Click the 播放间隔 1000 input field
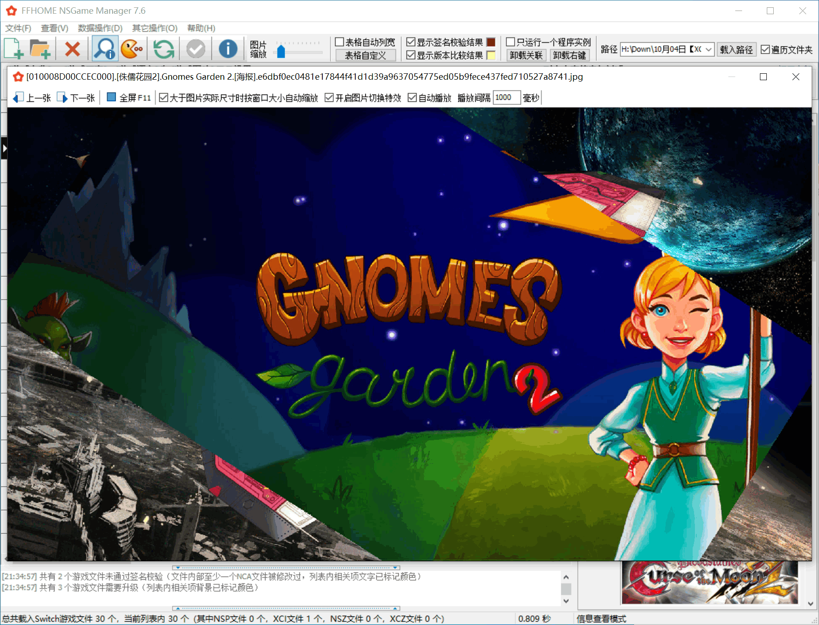The image size is (819, 625). click(507, 98)
